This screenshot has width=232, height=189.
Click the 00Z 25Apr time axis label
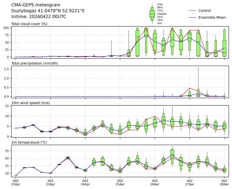coord(120,183)
